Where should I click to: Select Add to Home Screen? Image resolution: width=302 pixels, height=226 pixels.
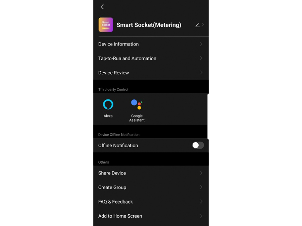point(151,216)
